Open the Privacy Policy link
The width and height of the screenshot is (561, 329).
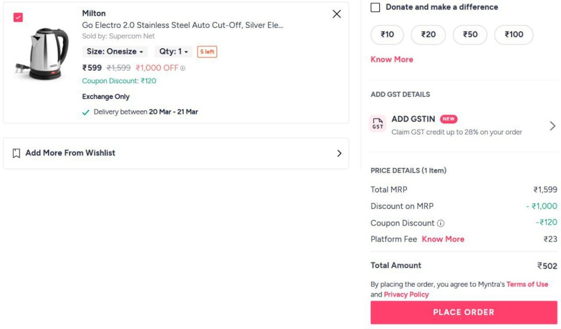(x=406, y=294)
